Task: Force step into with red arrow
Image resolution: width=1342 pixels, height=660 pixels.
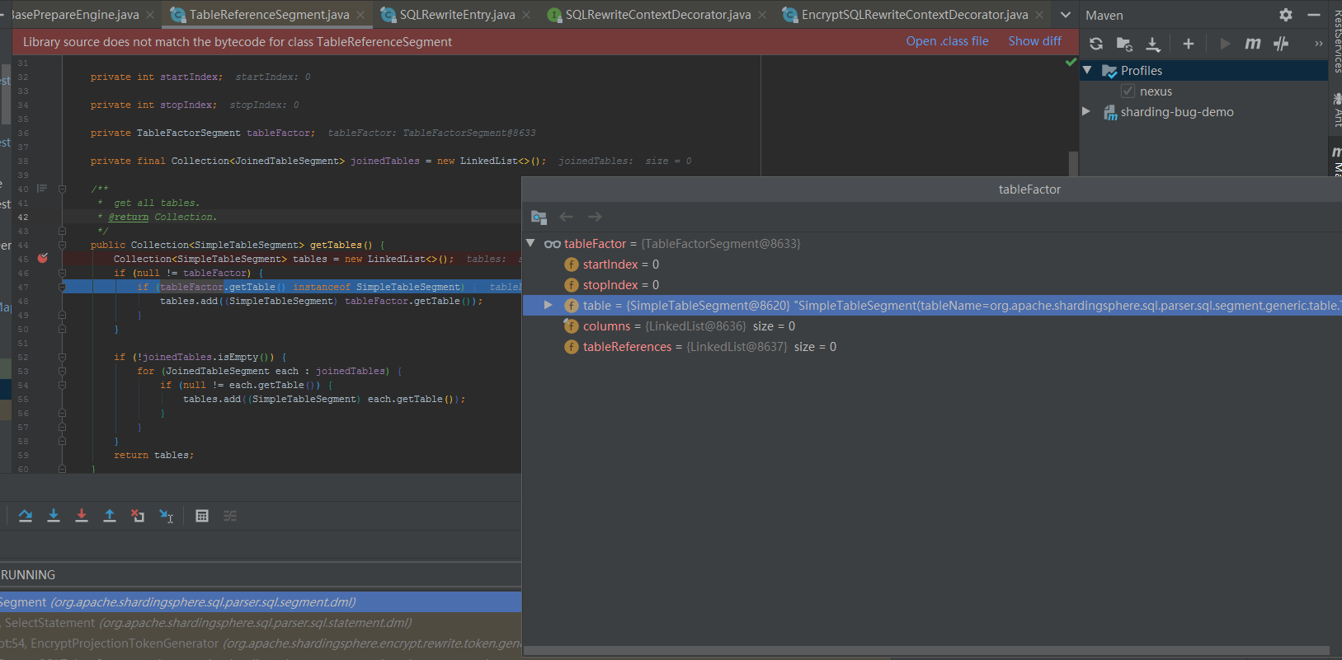Action: [82, 516]
